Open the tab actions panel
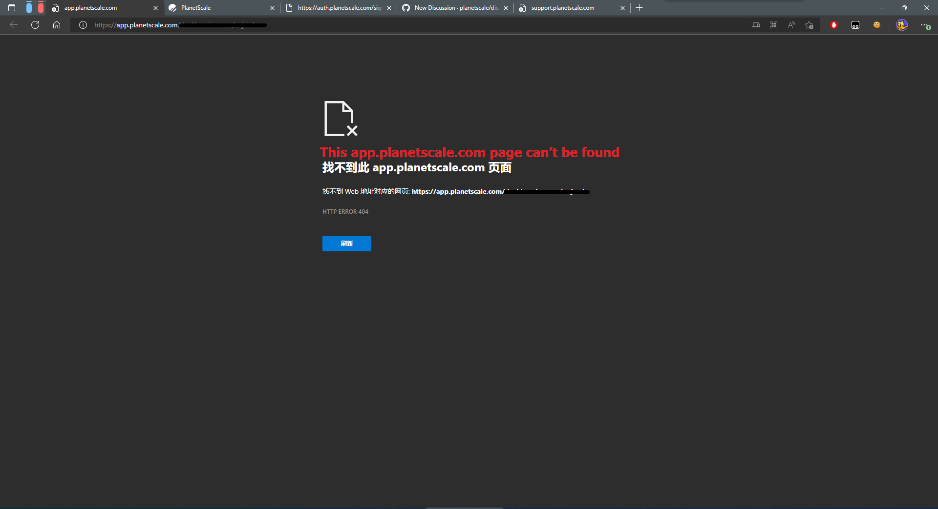The width and height of the screenshot is (938, 509). click(11, 8)
